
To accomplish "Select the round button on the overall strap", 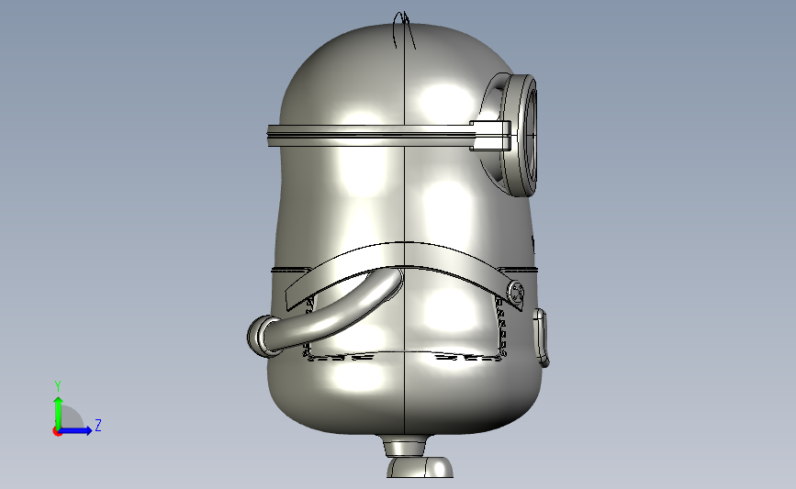I will coord(516,292).
